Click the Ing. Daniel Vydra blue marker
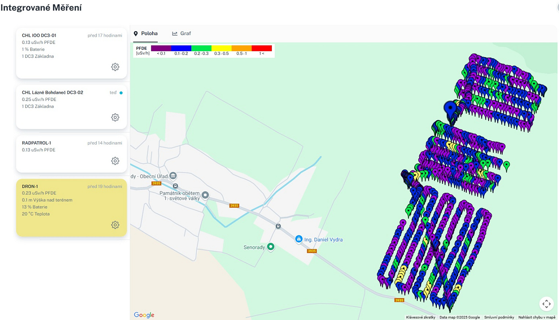 point(298,239)
